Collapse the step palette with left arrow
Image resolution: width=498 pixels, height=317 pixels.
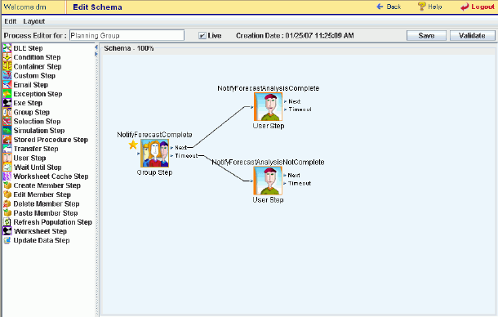pos(96,47)
